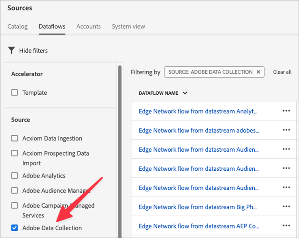
Task: Click Clear all filters
Action: coord(282,72)
